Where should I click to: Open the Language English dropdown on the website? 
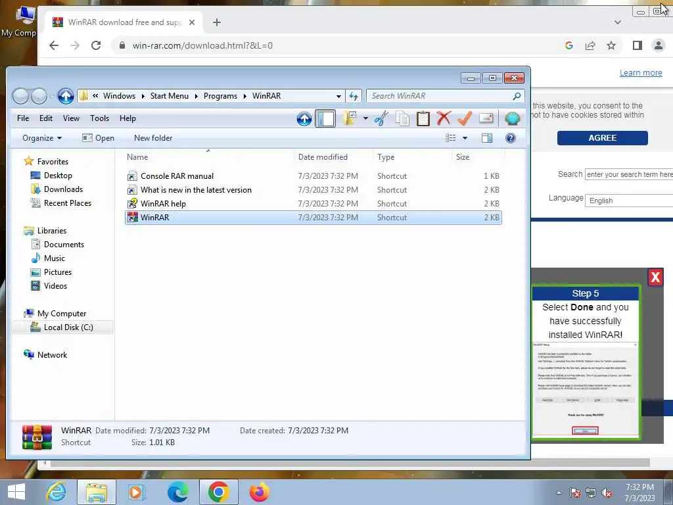629,201
